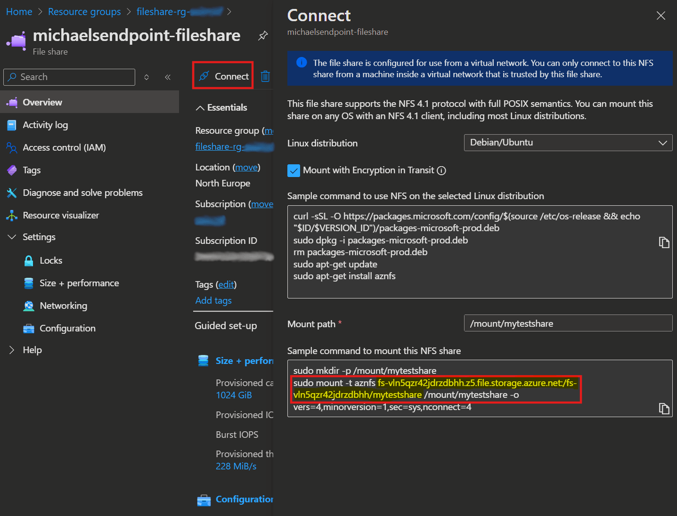Image resolution: width=677 pixels, height=516 pixels.
Task: Click the 228 MiB/s throughput value
Action: coord(236,466)
